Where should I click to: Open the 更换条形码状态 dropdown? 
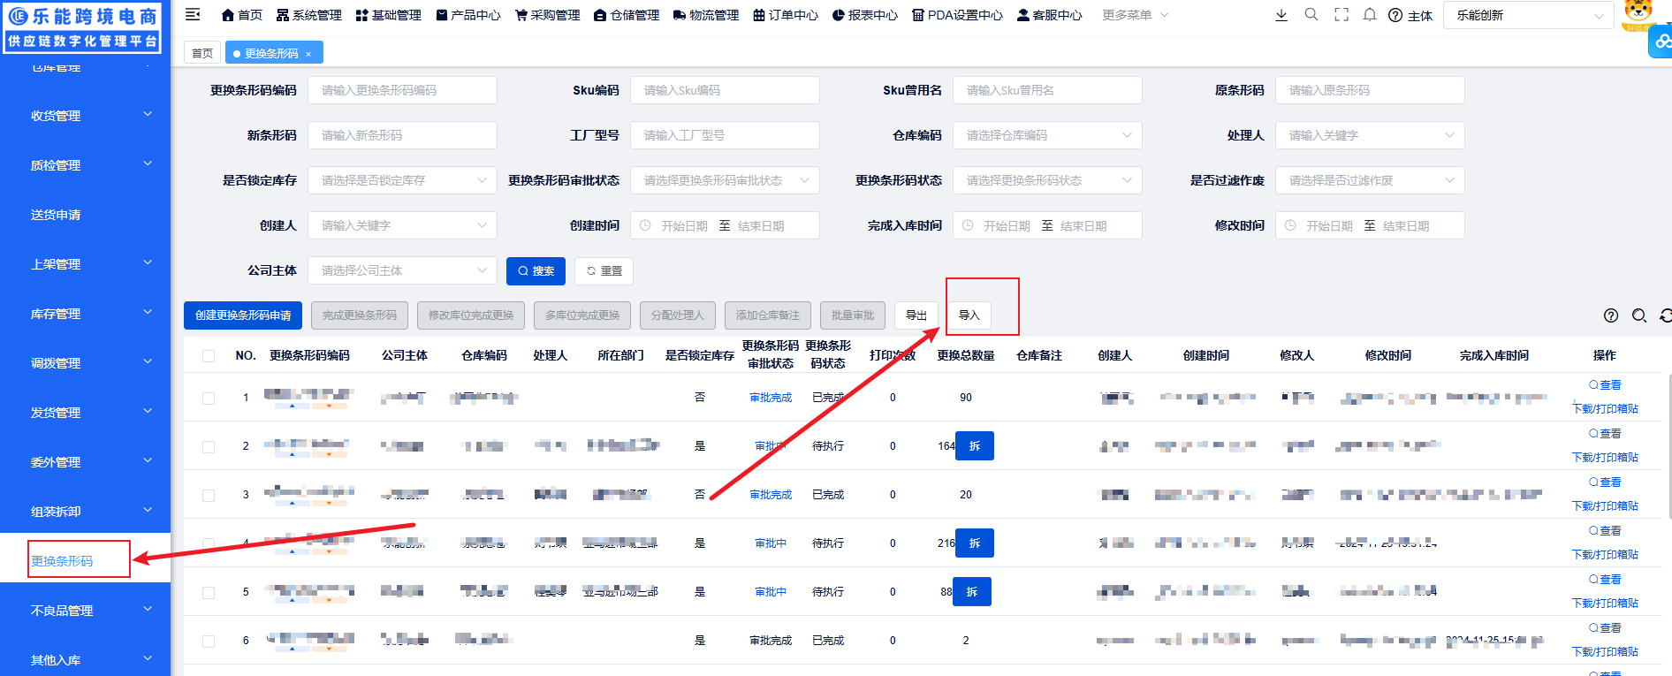click(x=1047, y=180)
